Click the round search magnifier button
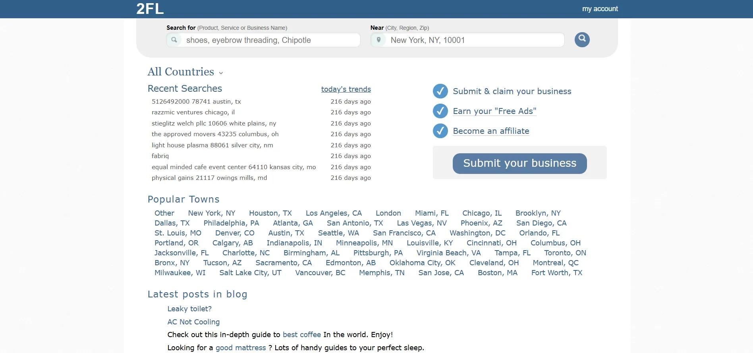This screenshot has height=353, width=753. 582,40
